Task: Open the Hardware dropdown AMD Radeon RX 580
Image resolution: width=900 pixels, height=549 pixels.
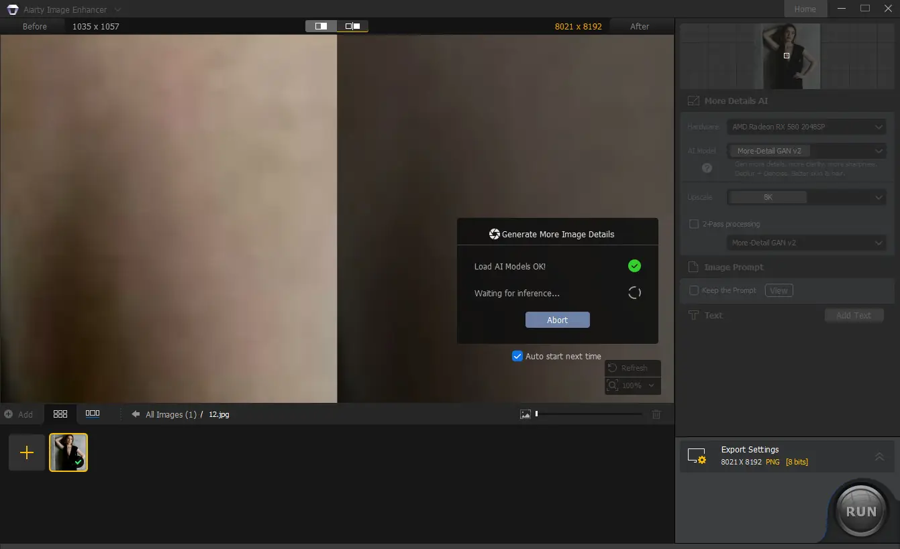Action: pyautogui.click(x=807, y=127)
